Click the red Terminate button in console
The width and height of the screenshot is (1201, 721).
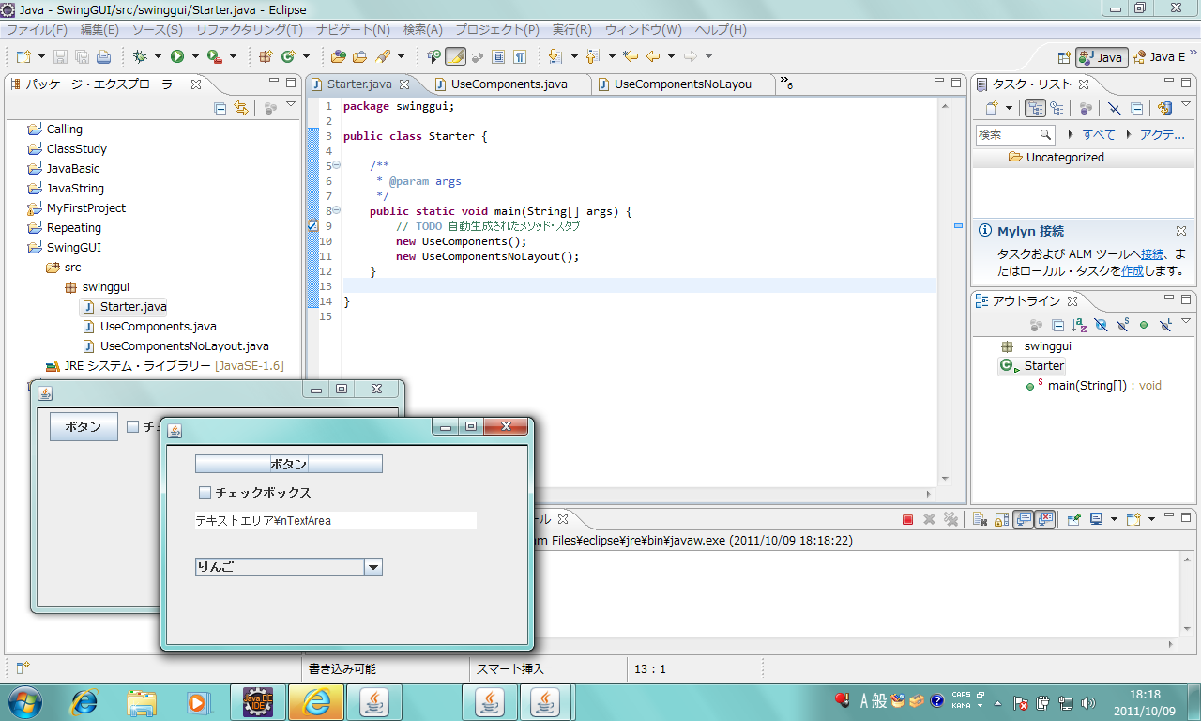click(x=907, y=519)
